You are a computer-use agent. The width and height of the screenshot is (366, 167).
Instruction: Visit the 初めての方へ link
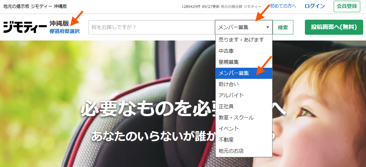283,6
